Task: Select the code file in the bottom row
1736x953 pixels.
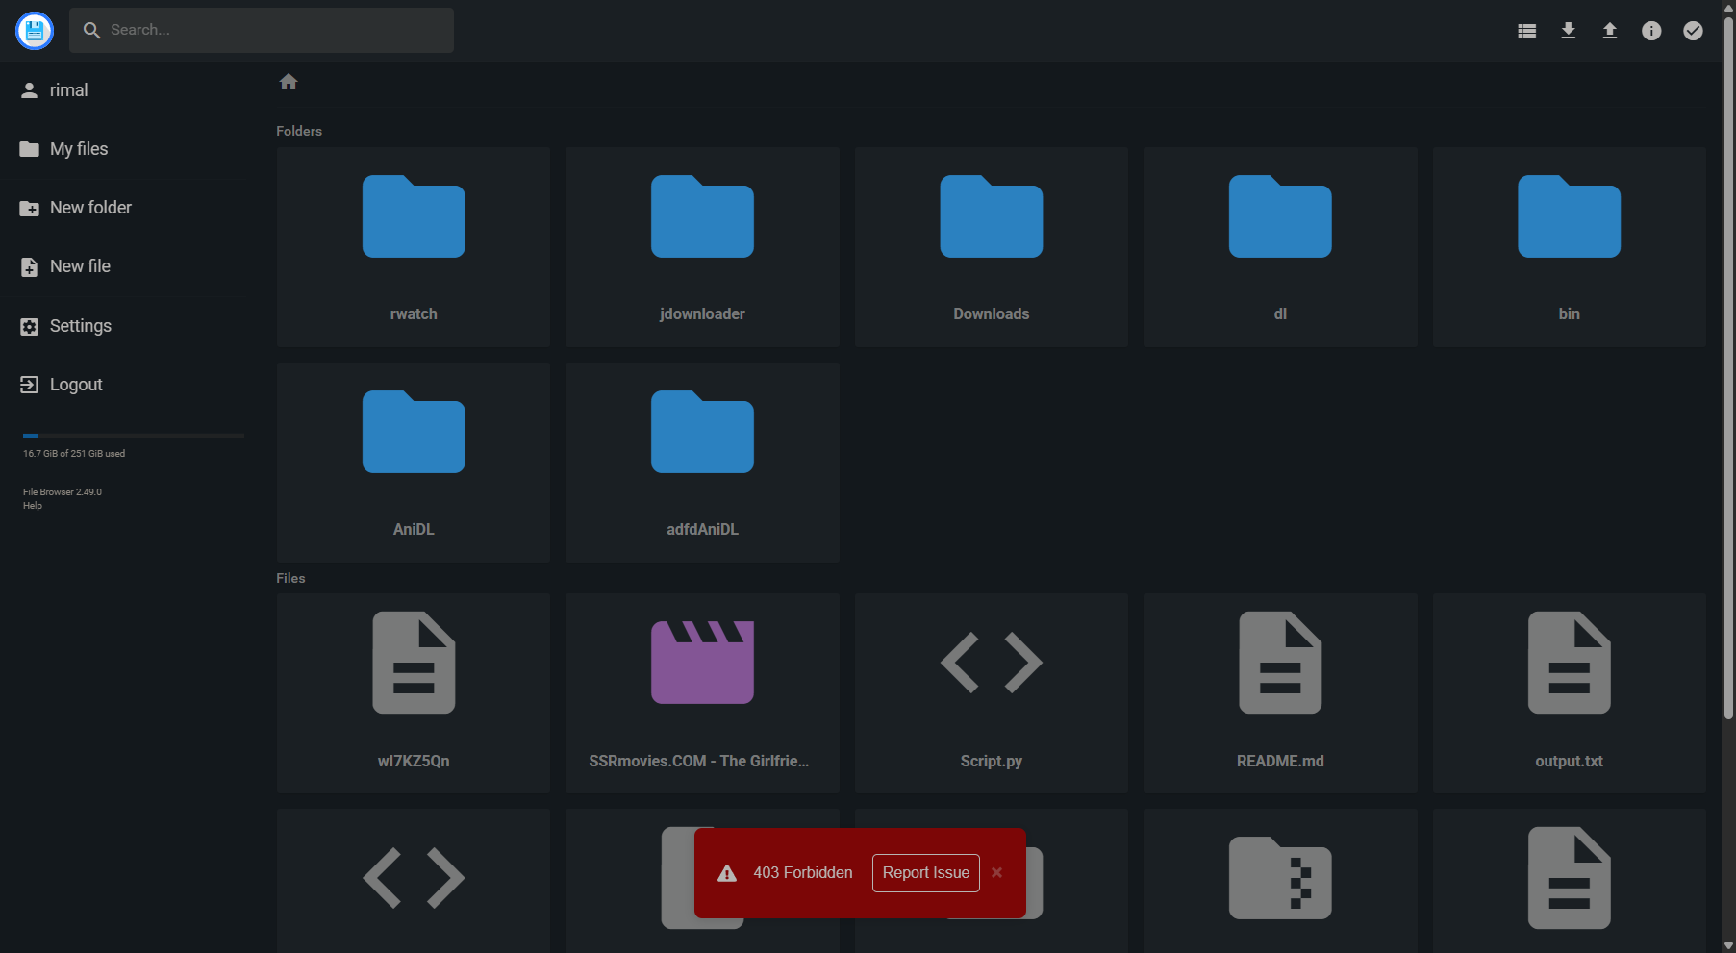Action: click(x=414, y=881)
